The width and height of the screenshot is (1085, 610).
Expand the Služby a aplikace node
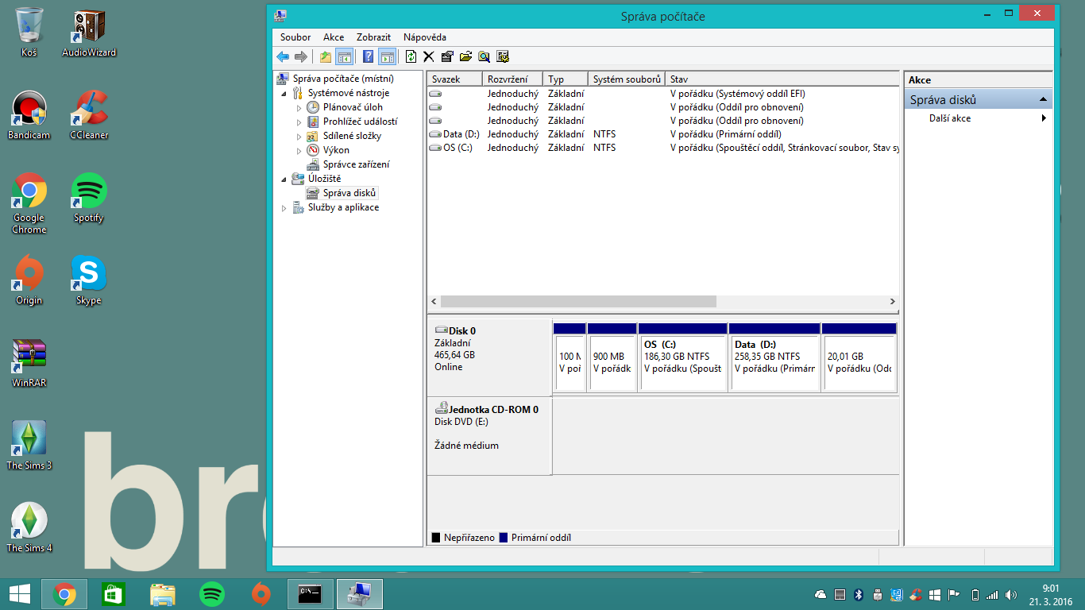284,208
